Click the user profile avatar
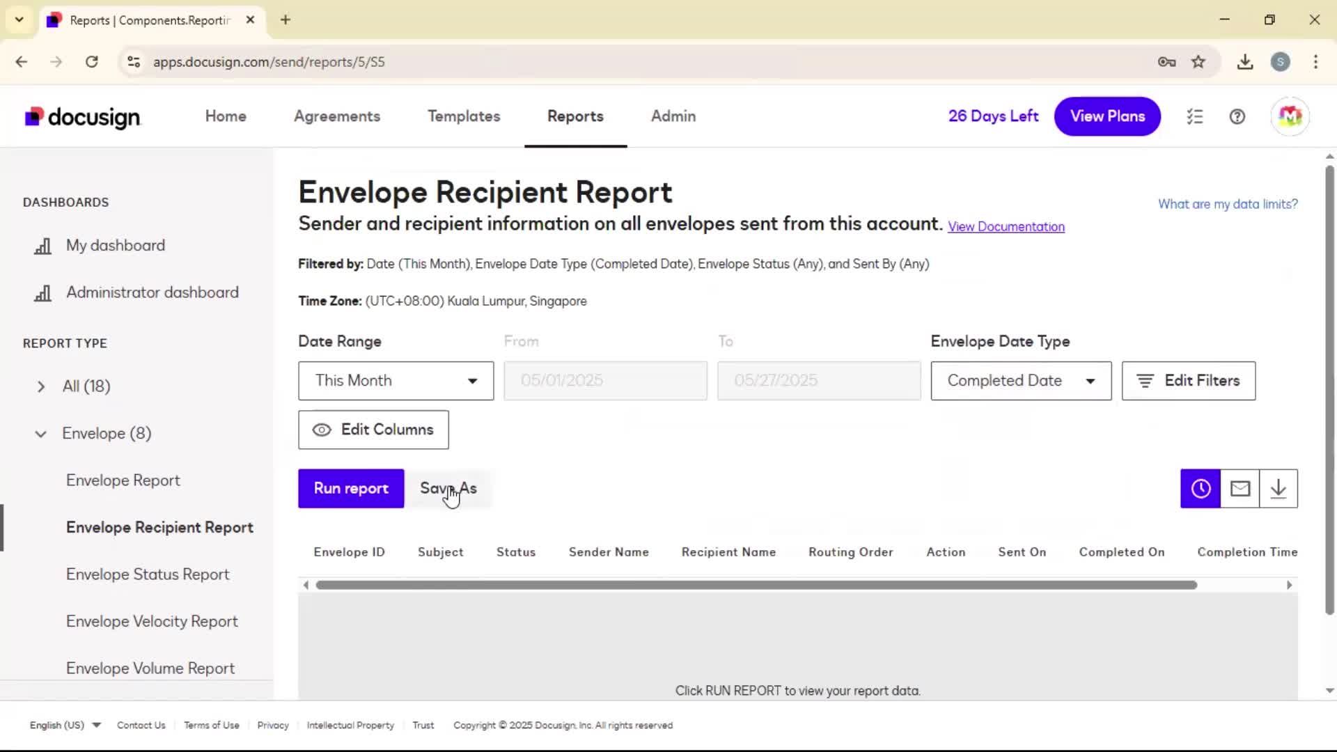 (1290, 116)
